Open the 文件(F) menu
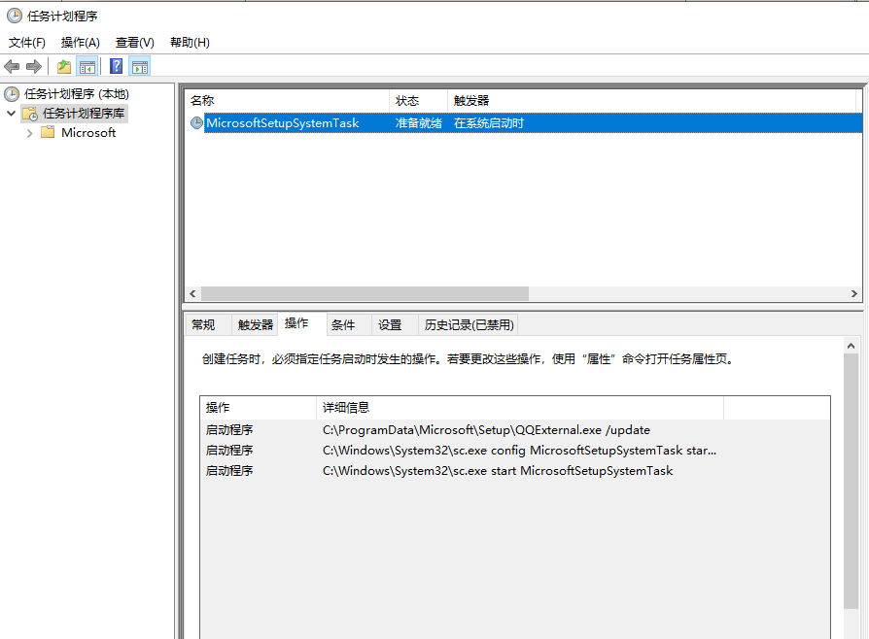The width and height of the screenshot is (869, 639). (x=26, y=43)
